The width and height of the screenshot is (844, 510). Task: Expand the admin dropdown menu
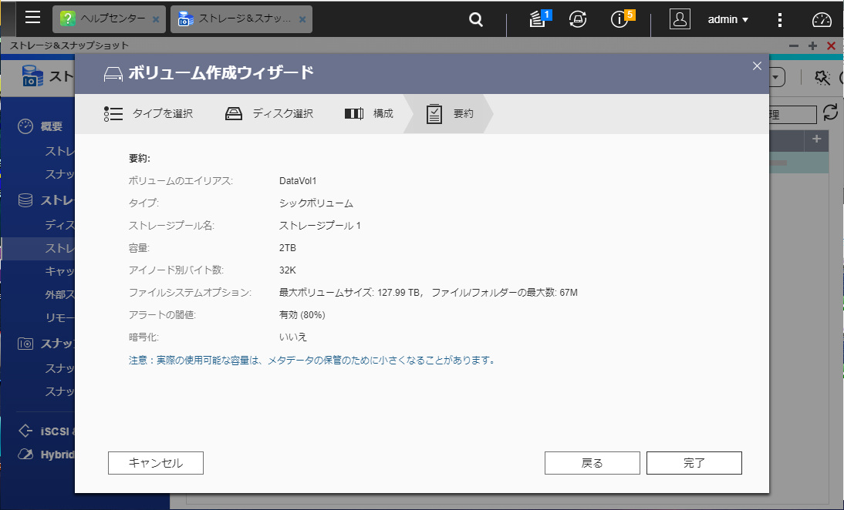[728, 19]
